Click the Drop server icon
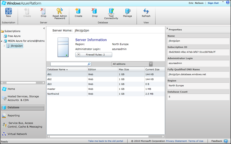 (43, 11)
